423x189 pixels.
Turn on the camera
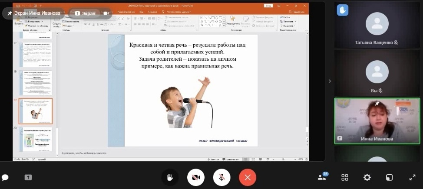click(x=196, y=177)
